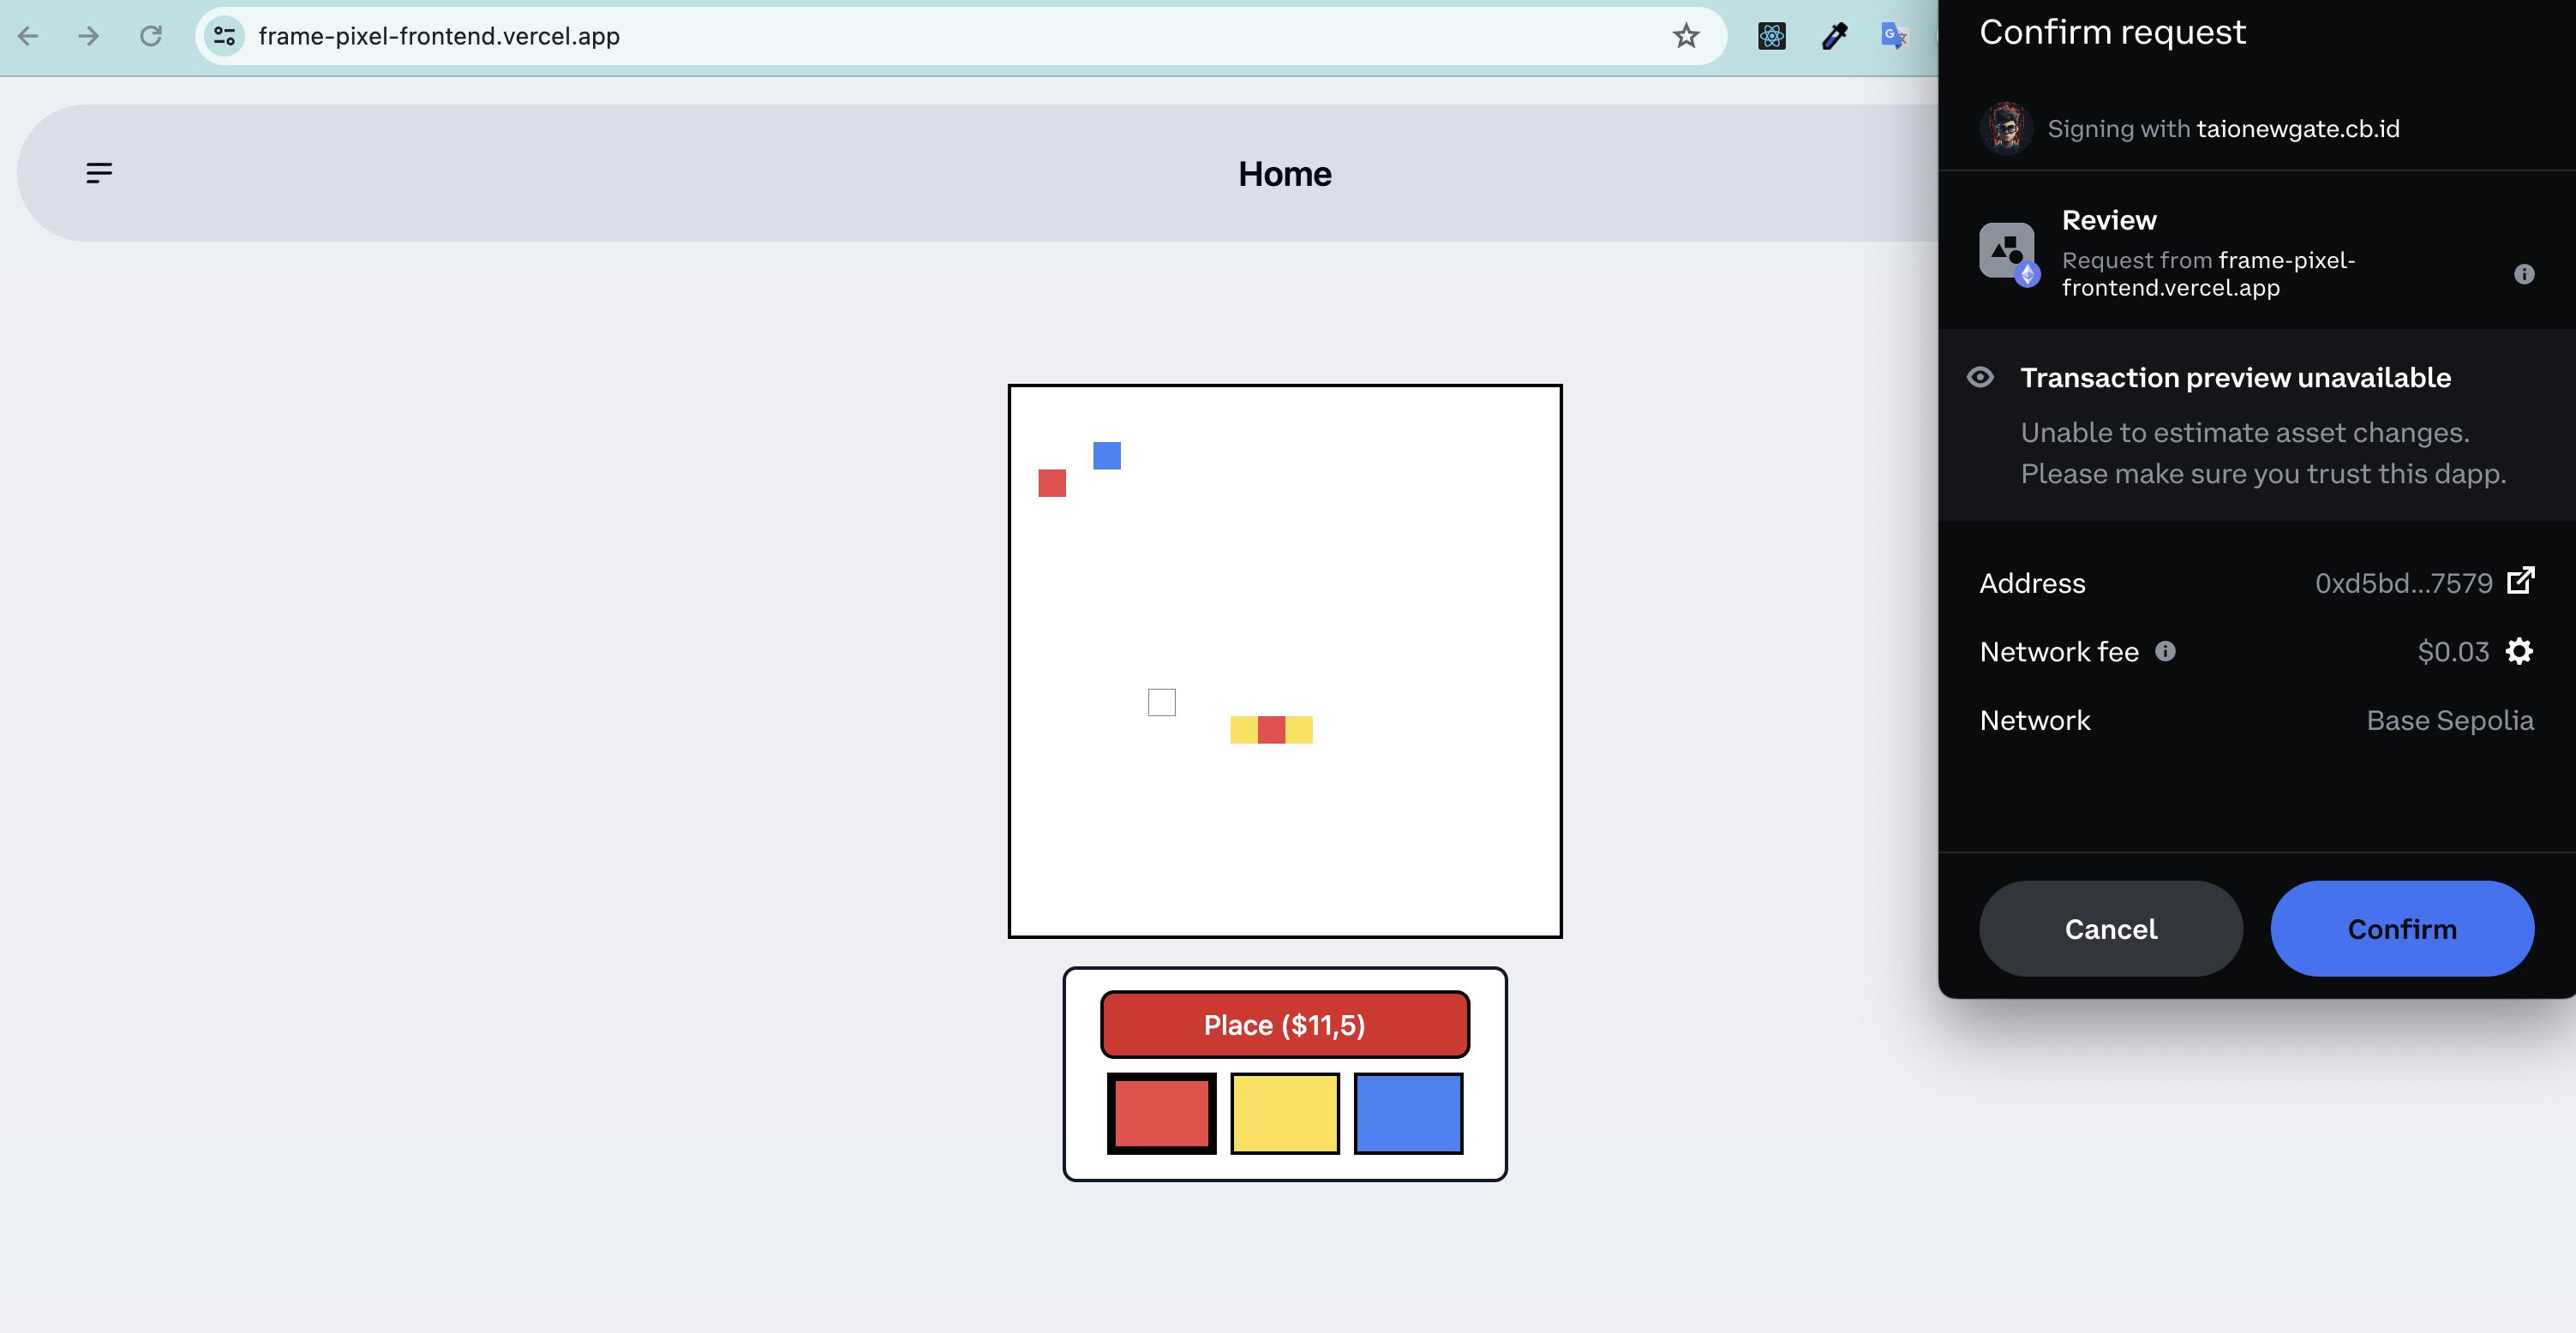Click the dapp info icon button

tap(2525, 274)
